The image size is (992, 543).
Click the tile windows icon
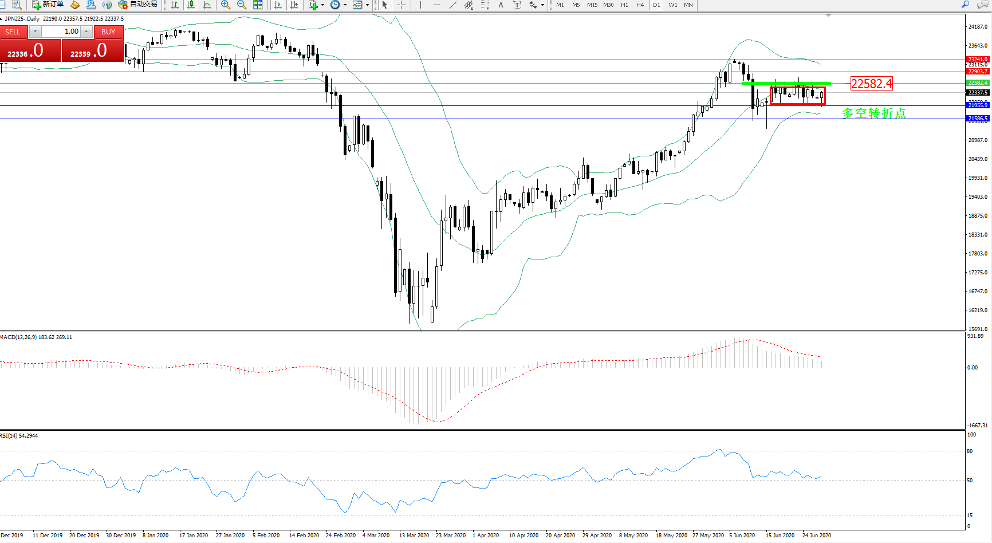pos(258,5)
